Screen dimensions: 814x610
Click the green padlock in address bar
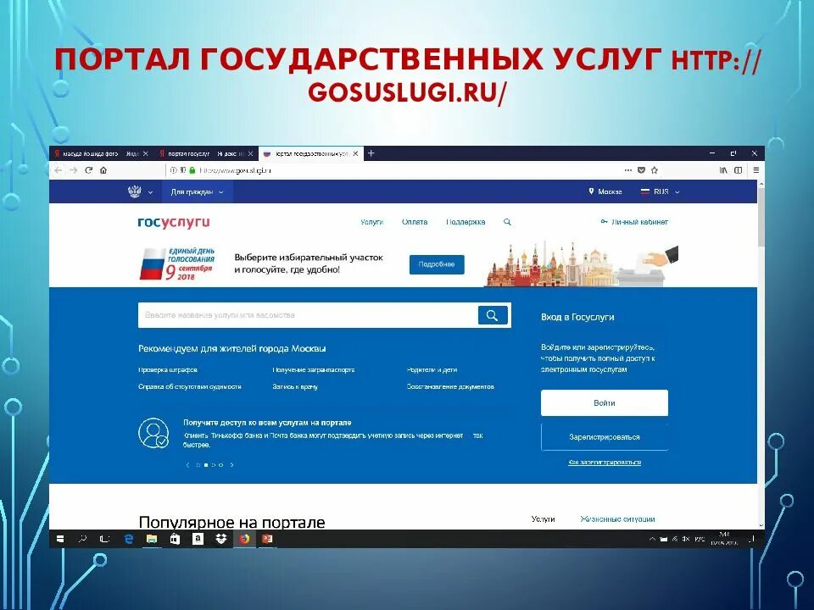[x=192, y=170]
